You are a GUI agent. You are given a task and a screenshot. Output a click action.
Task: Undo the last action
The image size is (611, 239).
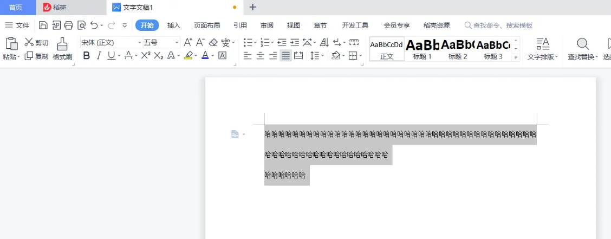click(94, 25)
